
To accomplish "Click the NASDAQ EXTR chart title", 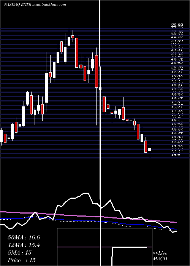I will click(x=35, y=5).
